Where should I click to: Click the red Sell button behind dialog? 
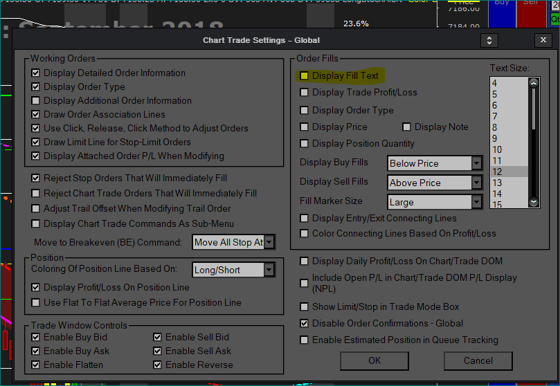point(531,12)
